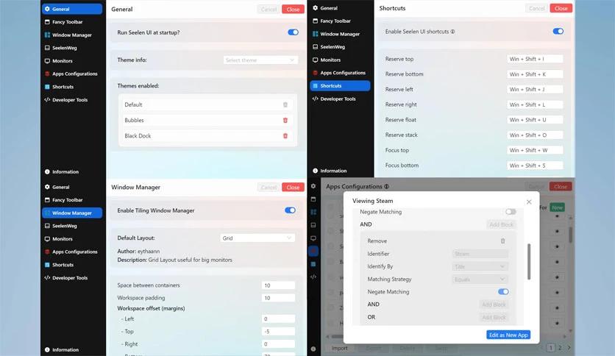Image resolution: width=615 pixels, height=356 pixels.
Task: Click Add Block beside the outer AND label
Action: (x=501, y=224)
